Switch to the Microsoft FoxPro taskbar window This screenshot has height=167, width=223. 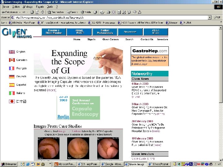click(66, 164)
